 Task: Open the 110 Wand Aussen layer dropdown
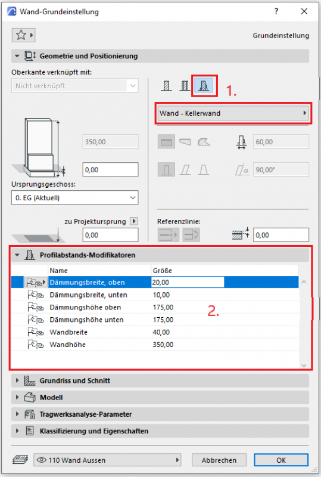[107, 460]
